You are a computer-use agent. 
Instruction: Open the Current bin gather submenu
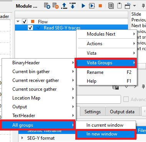39,72
